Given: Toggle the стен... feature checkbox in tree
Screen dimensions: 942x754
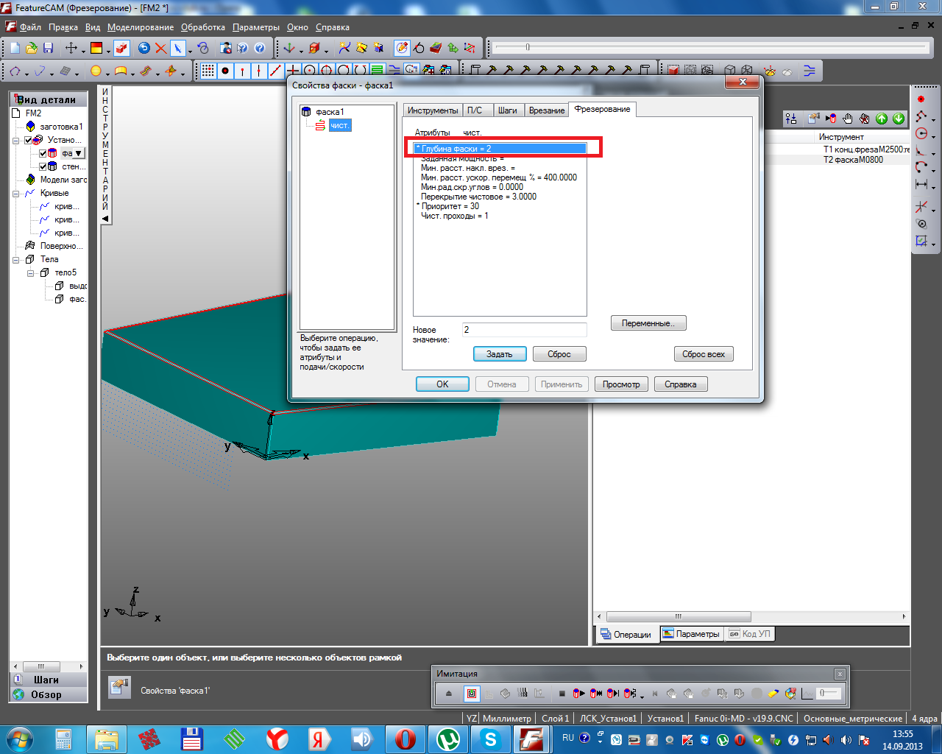Looking at the screenshot, I should (43, 166).
